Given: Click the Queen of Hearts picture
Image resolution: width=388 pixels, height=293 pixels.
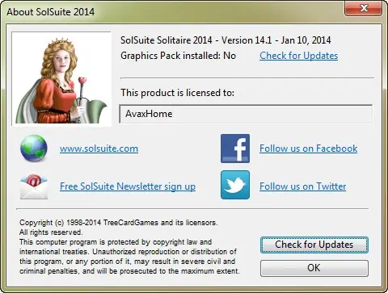Looking at the screenshot, I should 61,78.
